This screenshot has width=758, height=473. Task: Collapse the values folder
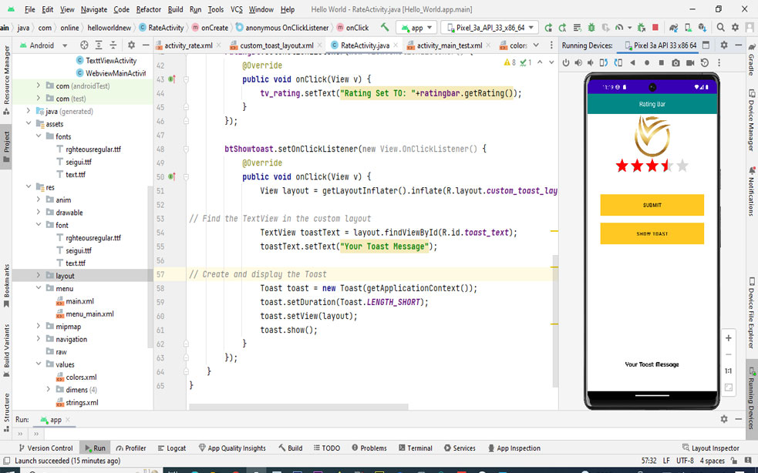[39, 364]
